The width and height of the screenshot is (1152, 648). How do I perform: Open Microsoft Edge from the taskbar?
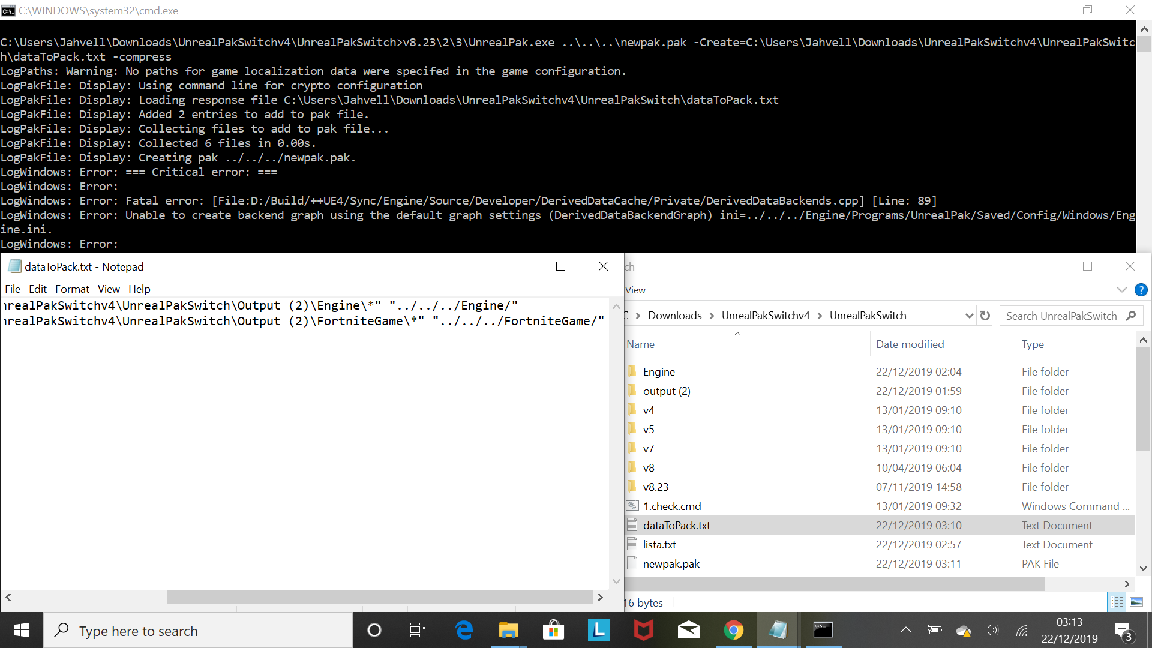[464, 630]
